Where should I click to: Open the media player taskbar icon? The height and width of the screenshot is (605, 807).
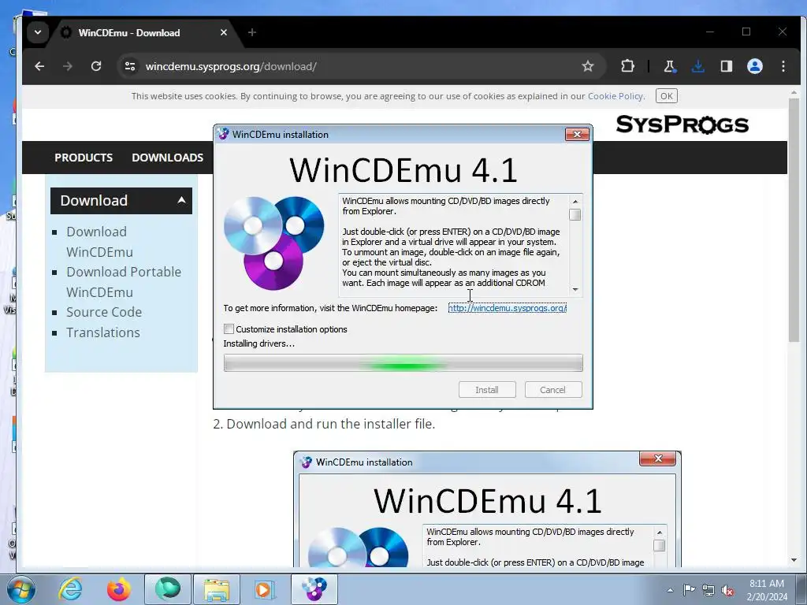tap(265, 589)
